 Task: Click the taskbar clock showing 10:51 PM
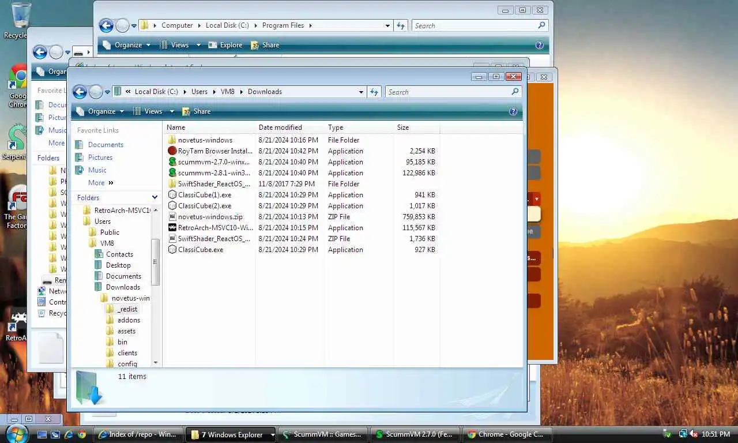pyautogui.click(x=717, y=434)
